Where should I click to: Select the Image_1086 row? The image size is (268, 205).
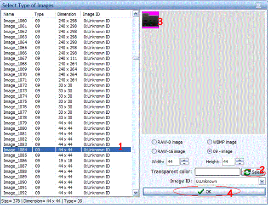tap(67, 161)
